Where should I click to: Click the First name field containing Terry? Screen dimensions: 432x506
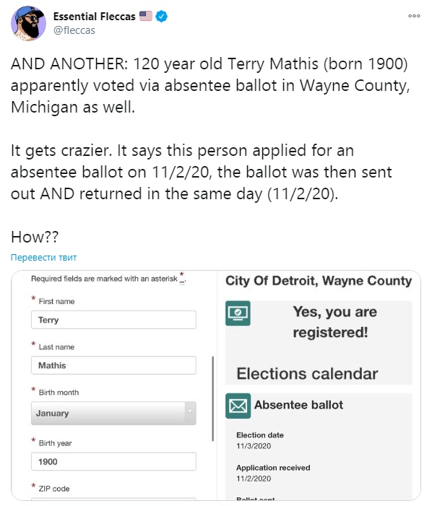113,320
